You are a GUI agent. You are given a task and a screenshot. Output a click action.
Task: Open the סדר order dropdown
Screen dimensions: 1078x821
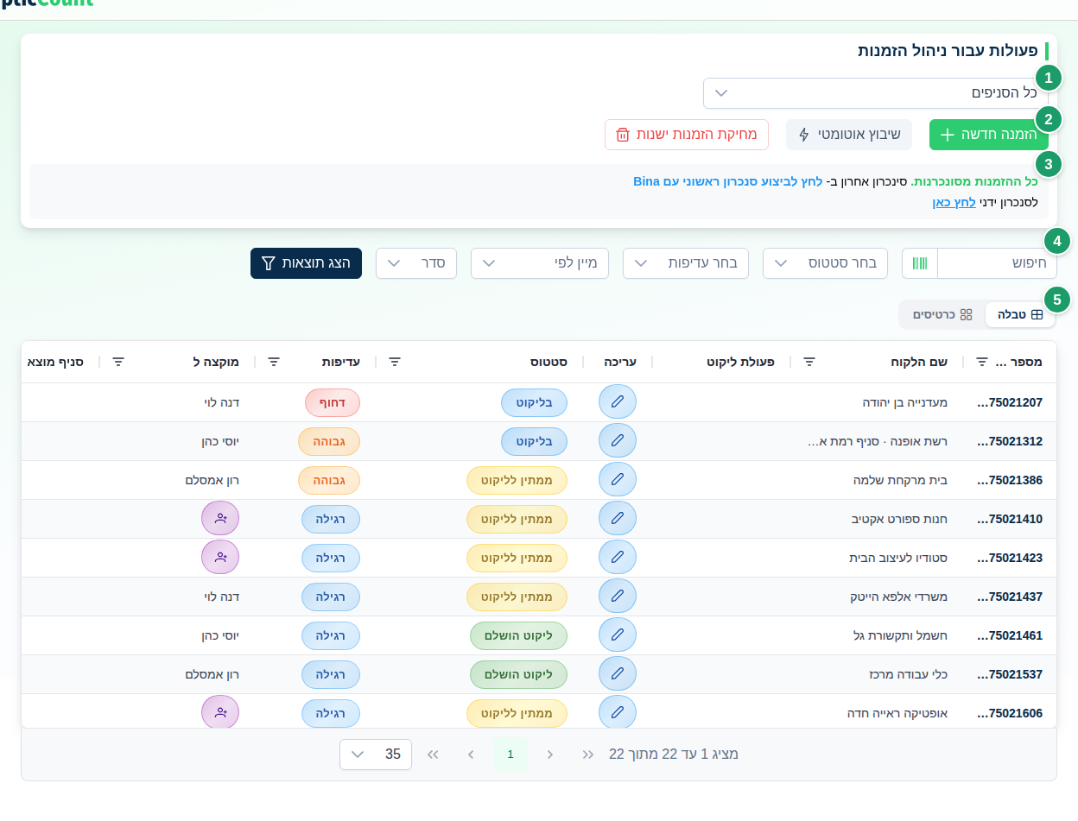[x=416, y=263]
